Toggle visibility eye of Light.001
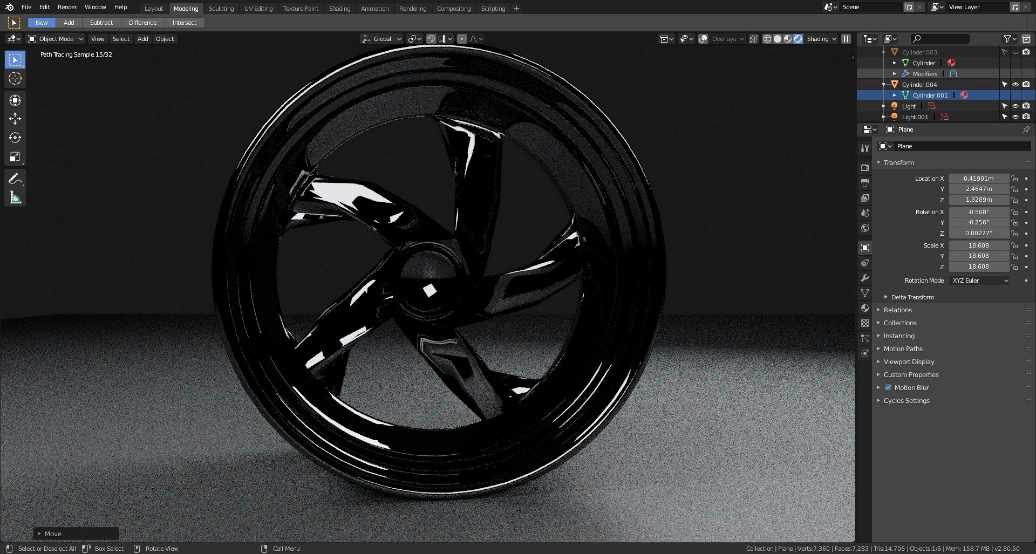 pos(1015,117)
